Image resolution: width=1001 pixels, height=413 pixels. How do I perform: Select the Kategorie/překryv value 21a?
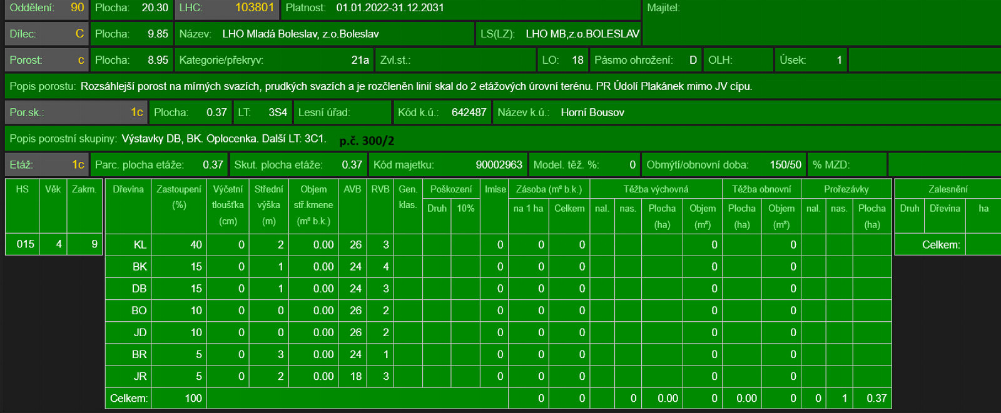pyautogui.click(x=360, y=60)
